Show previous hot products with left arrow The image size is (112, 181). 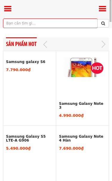coord(45,44)
